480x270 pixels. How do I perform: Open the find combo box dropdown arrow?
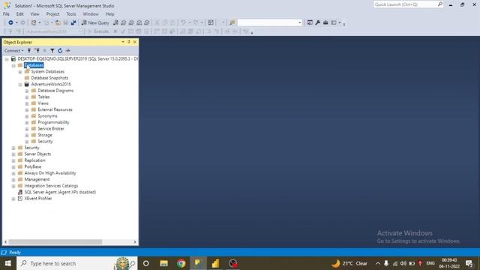coord(300,22)
